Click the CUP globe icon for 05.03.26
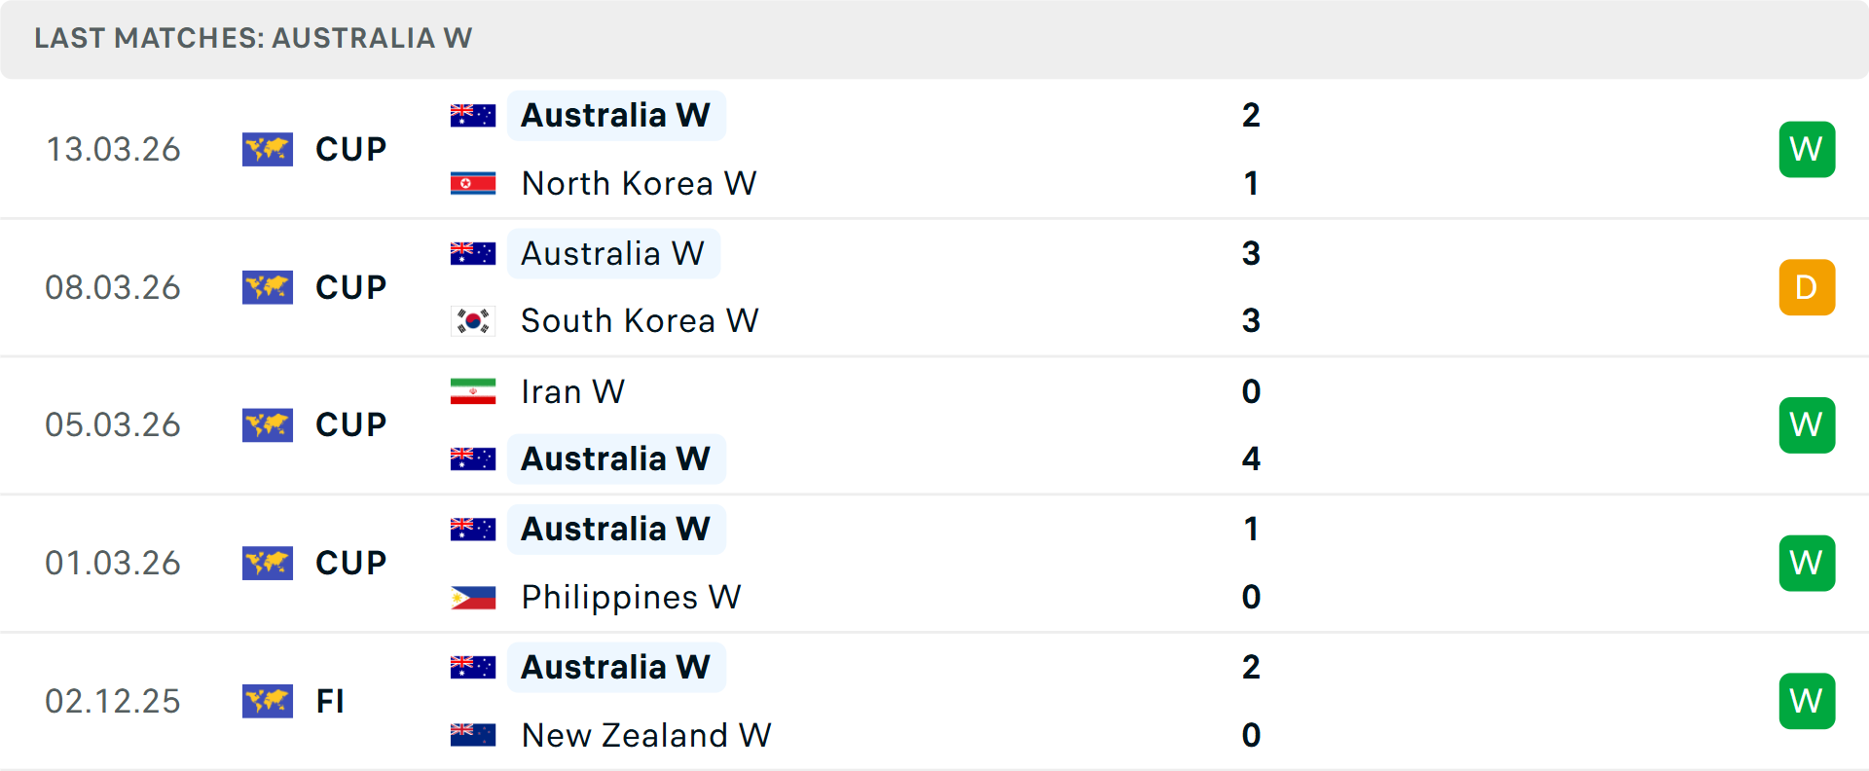 click(268, 424)
